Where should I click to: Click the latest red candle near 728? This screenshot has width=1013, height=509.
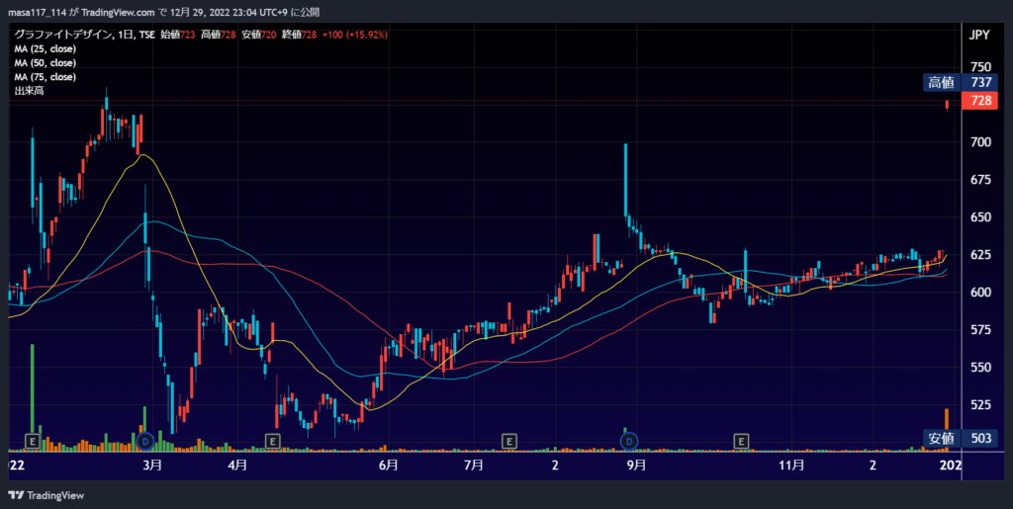[947, 105]
